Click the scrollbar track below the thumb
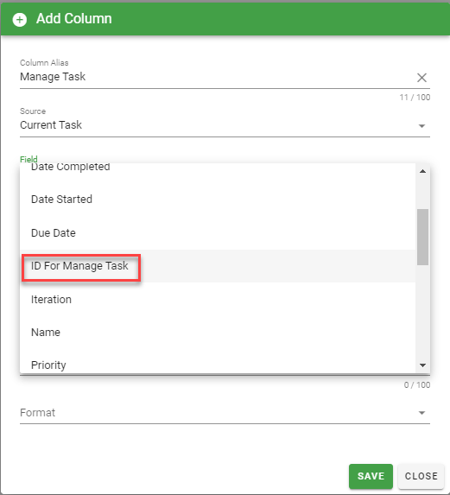This screenshot has width=450, height=495. 422,313
